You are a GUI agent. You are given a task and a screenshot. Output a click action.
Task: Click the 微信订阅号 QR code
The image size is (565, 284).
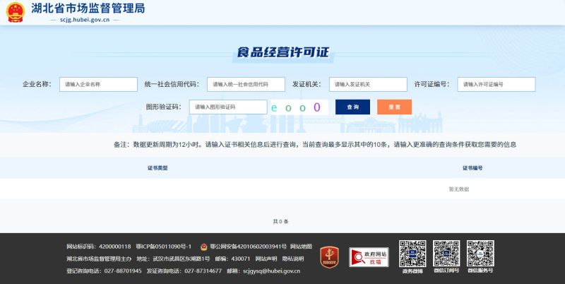coord(446,254)
